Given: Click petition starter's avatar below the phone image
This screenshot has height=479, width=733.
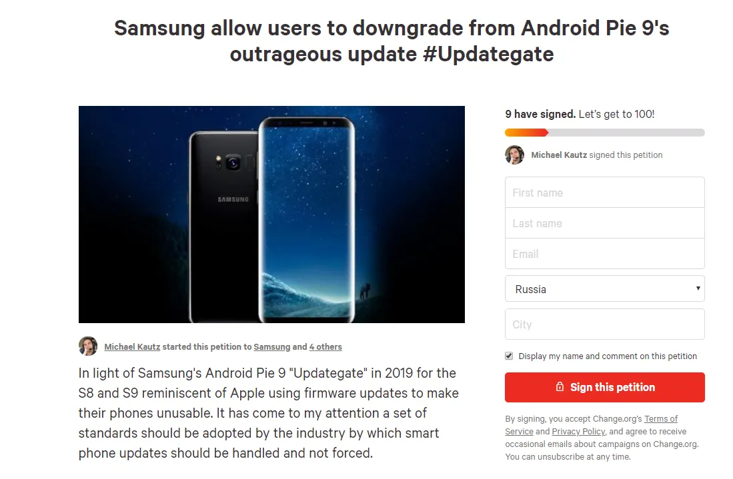Looking at the screenshot, I should (88, 346).
